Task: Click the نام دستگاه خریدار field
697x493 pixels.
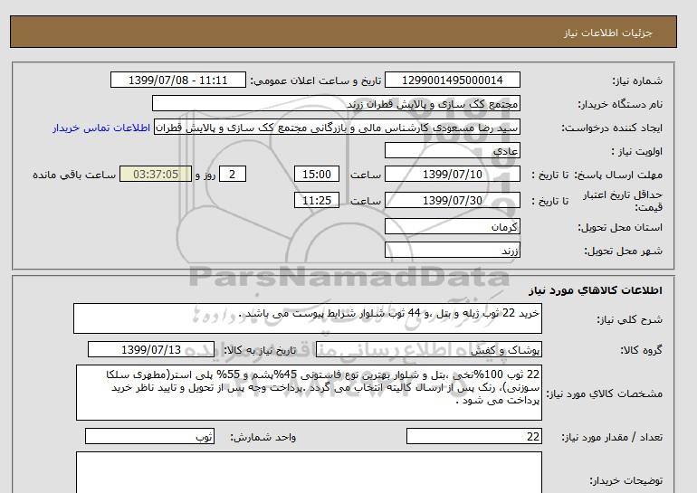Action: tap(337, 104)
